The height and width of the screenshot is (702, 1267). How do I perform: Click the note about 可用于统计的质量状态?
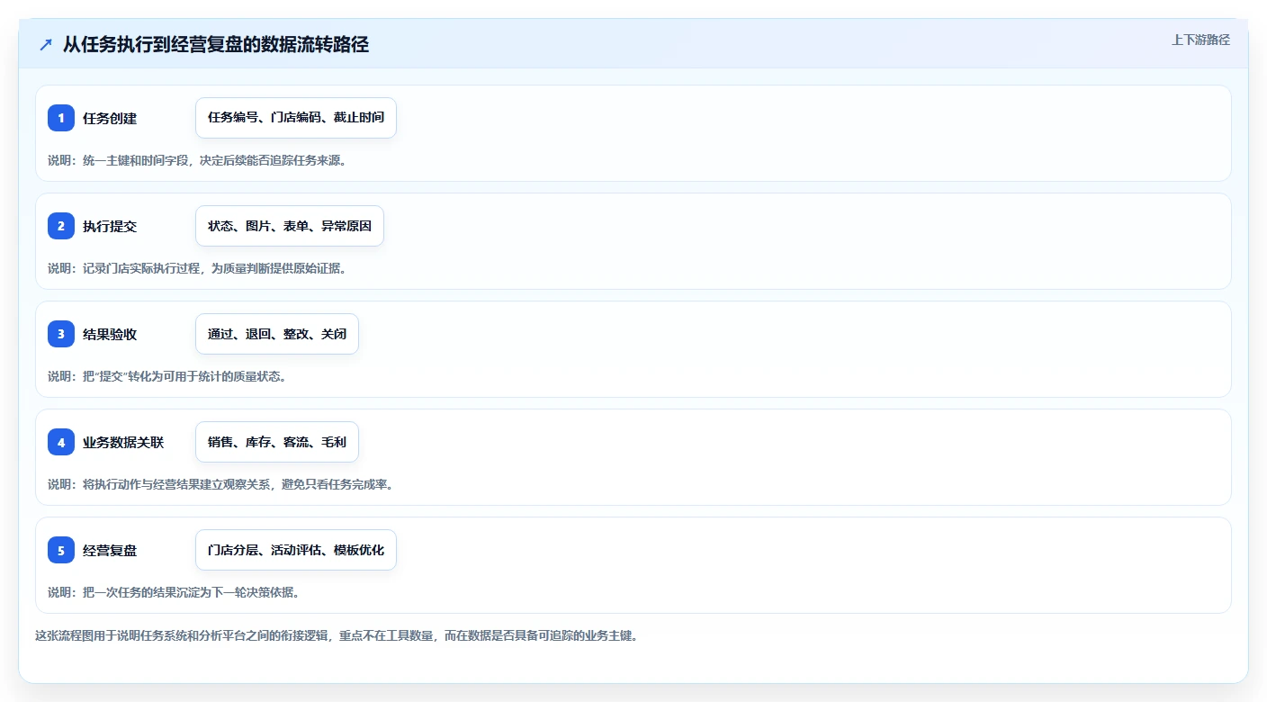167,376
